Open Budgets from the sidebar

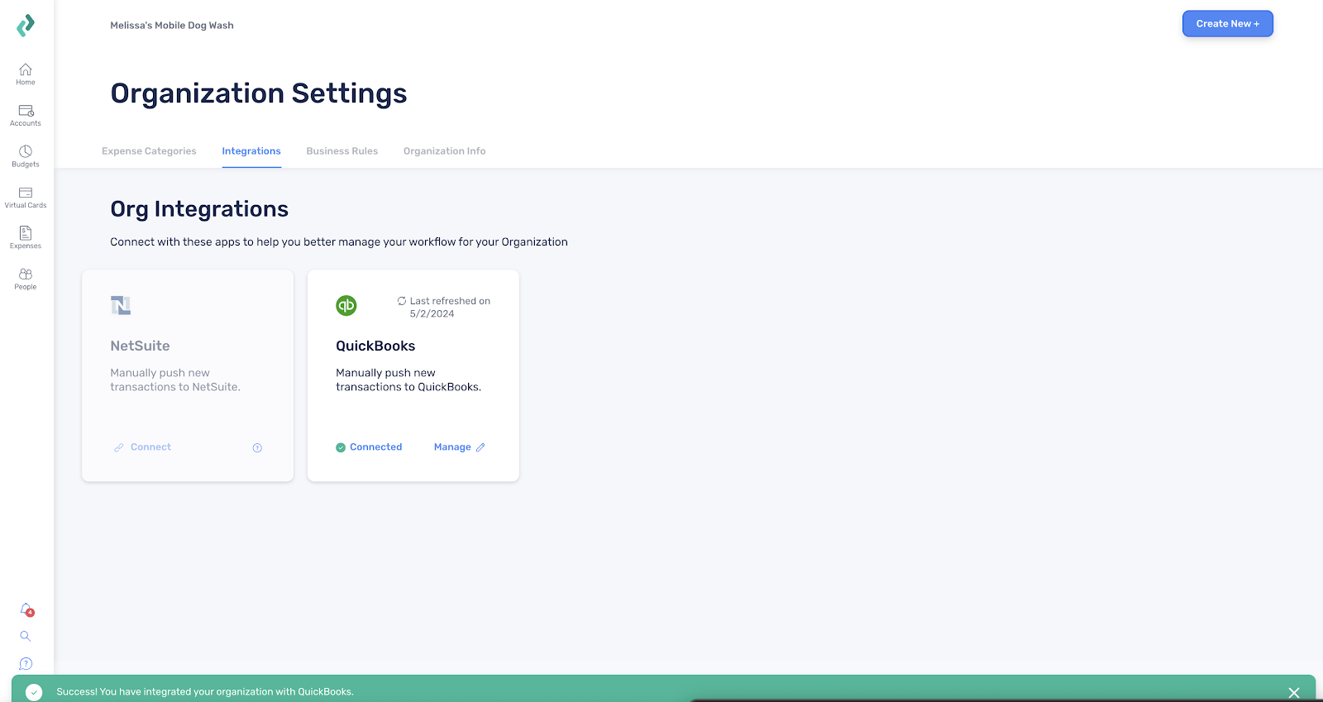26,156
